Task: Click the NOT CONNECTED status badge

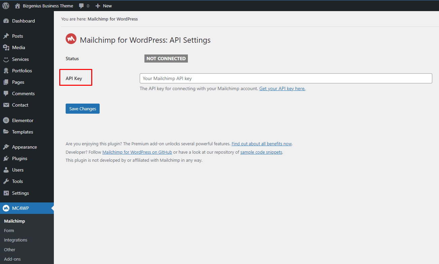Action: (x=166, y=59)
